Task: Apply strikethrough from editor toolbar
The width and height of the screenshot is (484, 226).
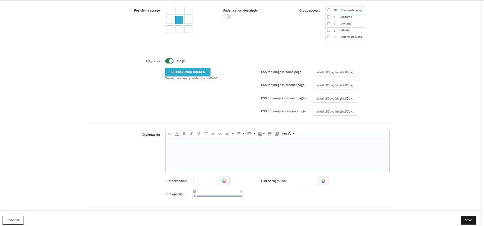Action: [x=206, y=134]
